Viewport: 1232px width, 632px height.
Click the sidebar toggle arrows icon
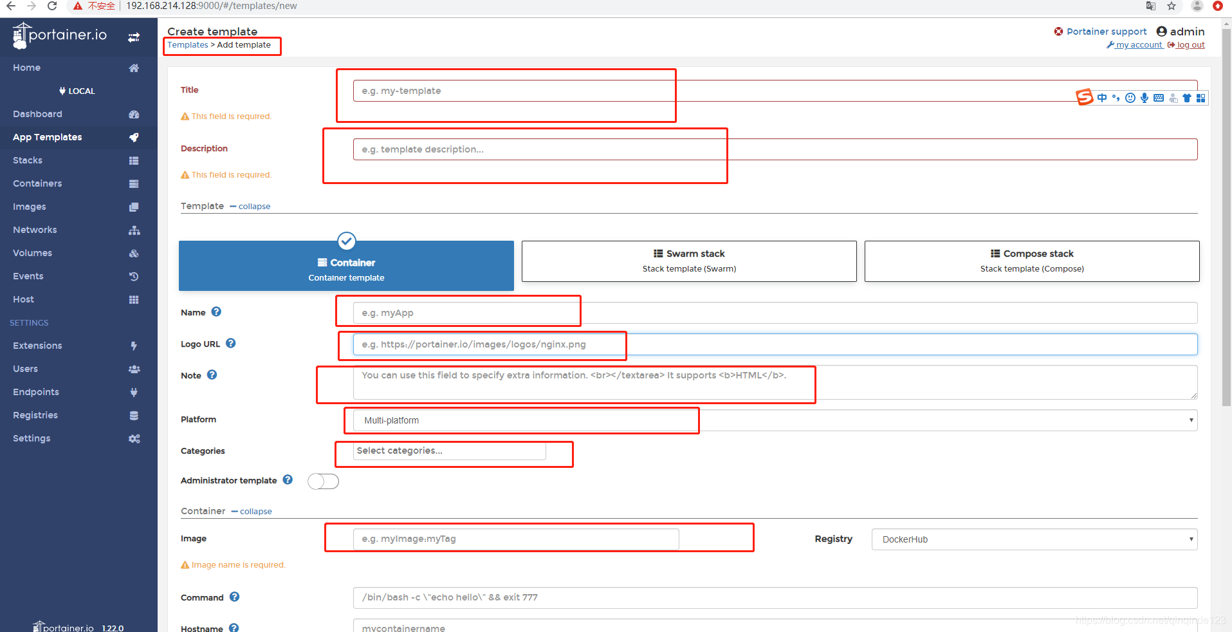click(x=134, y=37)
